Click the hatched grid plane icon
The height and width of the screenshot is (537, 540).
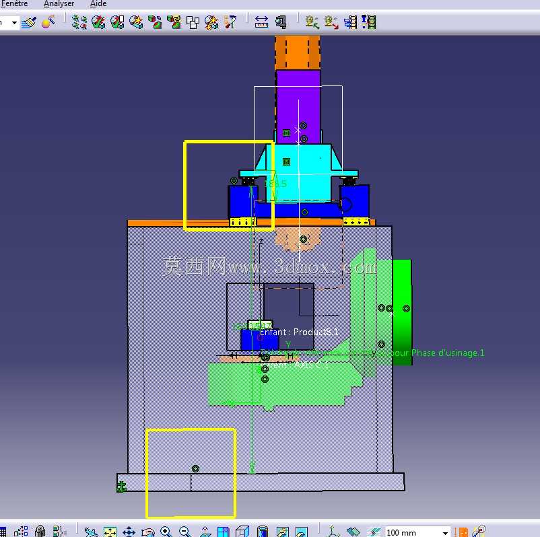coord(373,532)
